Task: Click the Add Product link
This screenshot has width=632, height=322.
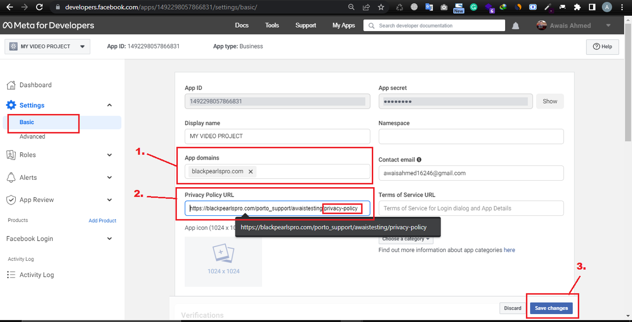Action: (102, 221)
